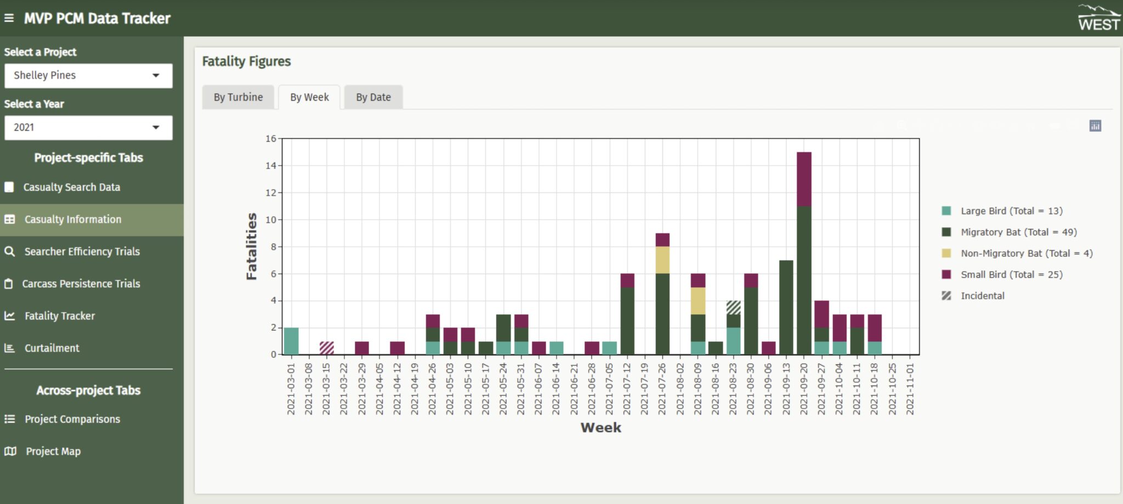Click the WEST logo in top-right corner
This screenshot has width=1123, height=504.
[x=1098, y=18]
